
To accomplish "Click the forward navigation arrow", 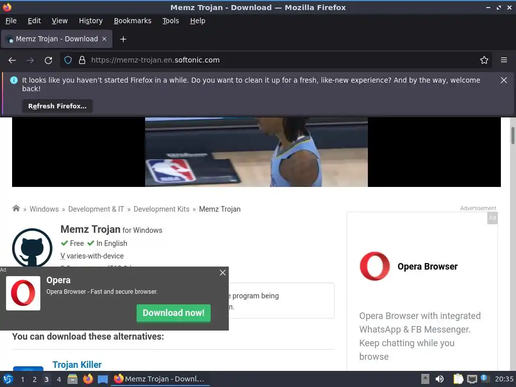I will [30, 60].
